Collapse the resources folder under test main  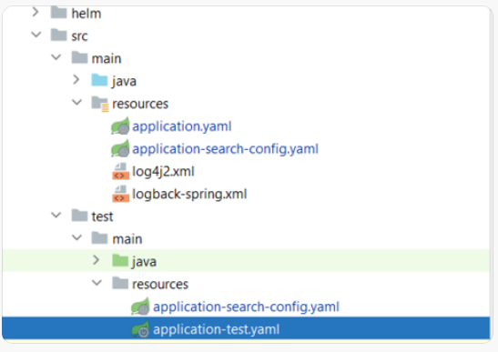click(97, 283)
